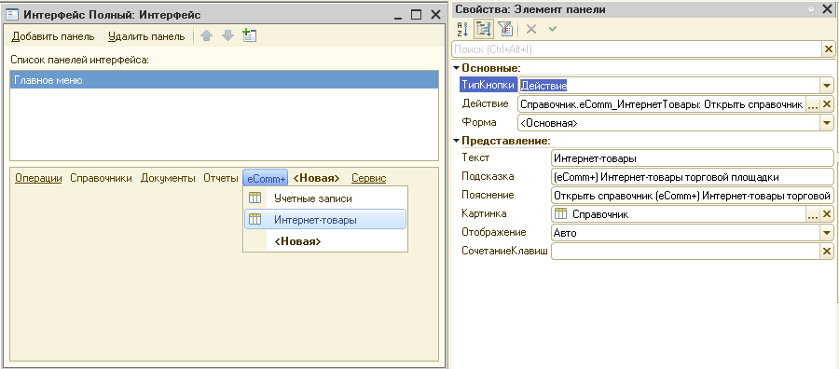Sort properties alphabetically with the A-Z icon
Screen dimensions: 839x369
(x=462, y=29)
